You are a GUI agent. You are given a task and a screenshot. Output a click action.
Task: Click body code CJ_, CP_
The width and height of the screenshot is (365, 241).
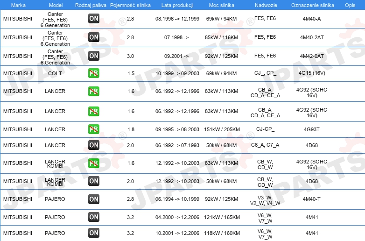pyautogui.click(x=265, y=73)
